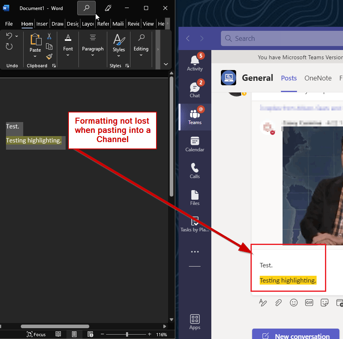Expand the Paste options dropdown

pos(35,56)
